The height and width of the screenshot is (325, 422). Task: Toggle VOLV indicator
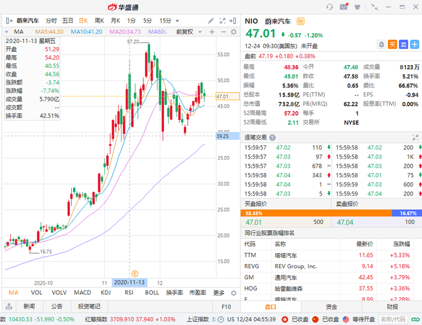point(59,292)
